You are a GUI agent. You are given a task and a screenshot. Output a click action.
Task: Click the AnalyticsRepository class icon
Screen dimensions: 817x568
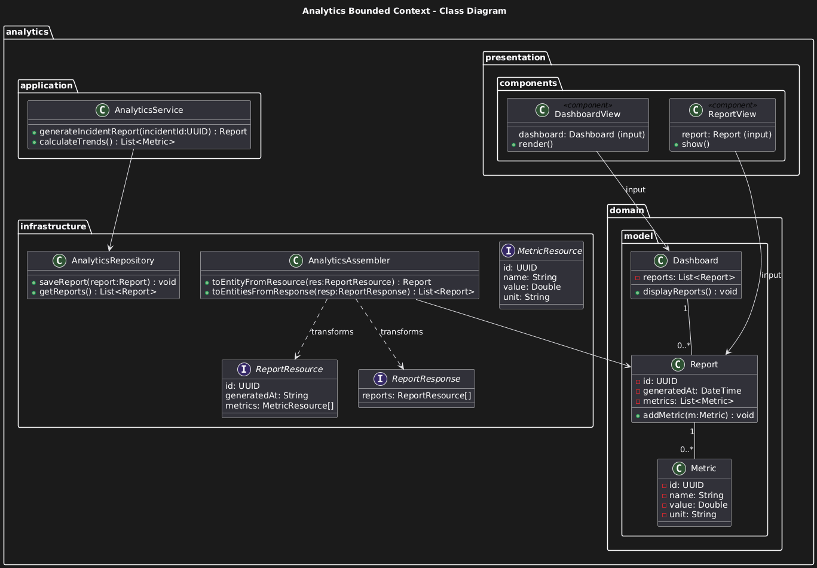click(x=60, y=261)
